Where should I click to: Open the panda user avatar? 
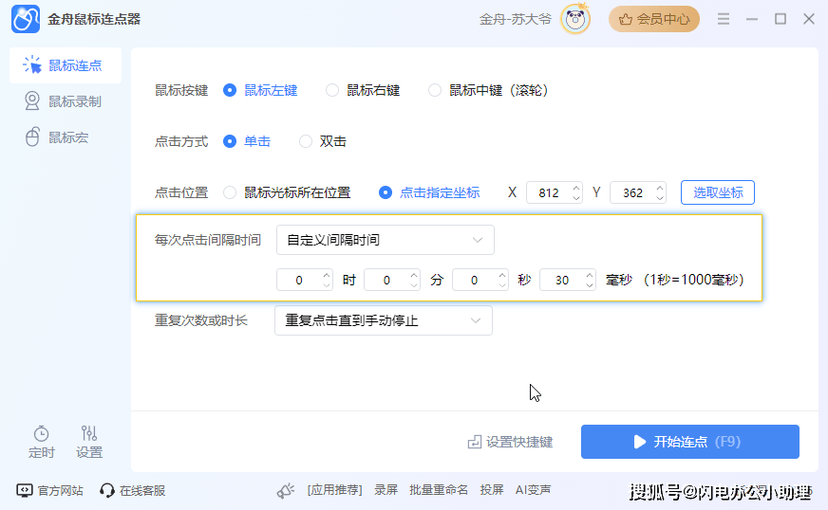pos(575,20)
